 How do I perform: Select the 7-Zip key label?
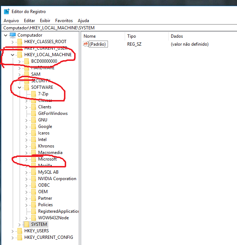tap(43, 94)
